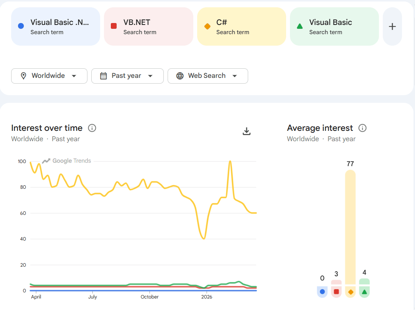Click the globe icon in Web Search filter
This screenshot has width=415, height=310.
[x=180, y=76]
